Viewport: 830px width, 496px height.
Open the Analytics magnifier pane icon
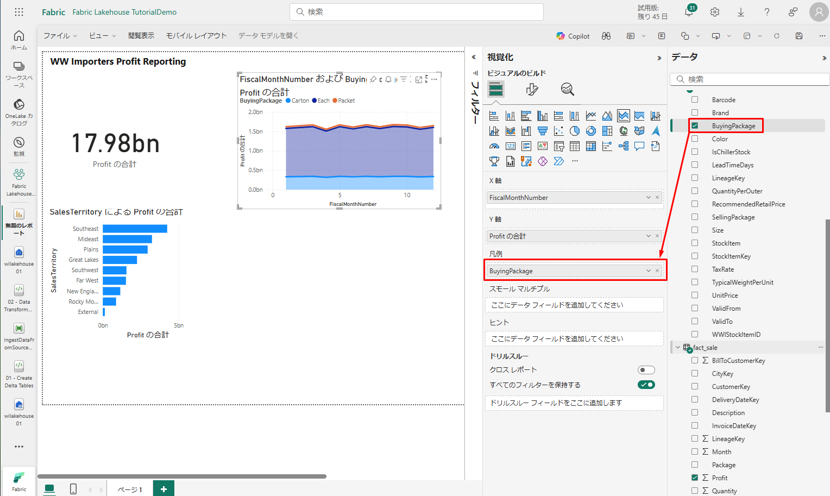click(x=567, y=89)
